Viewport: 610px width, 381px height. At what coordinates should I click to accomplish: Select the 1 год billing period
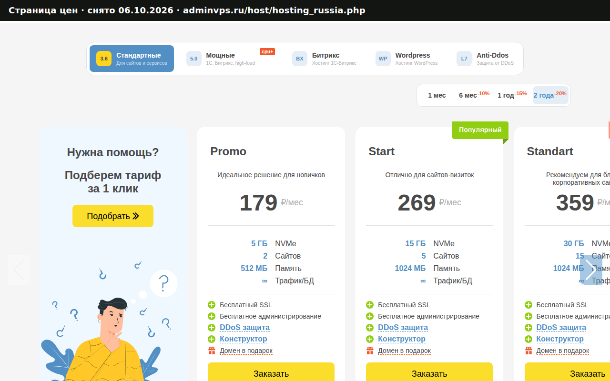512,95
